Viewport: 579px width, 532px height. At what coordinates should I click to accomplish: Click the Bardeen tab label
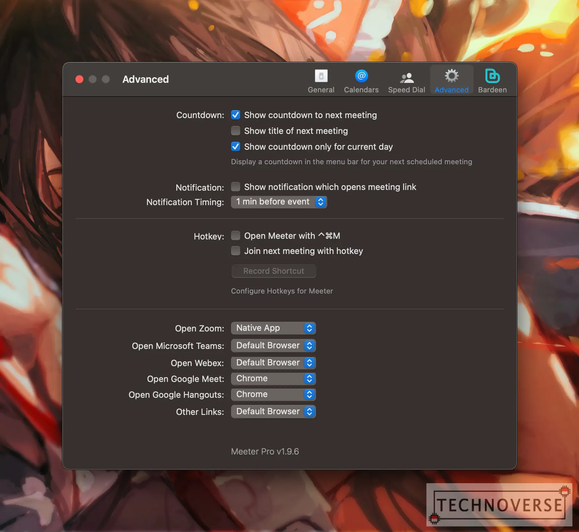click(492, 90)
